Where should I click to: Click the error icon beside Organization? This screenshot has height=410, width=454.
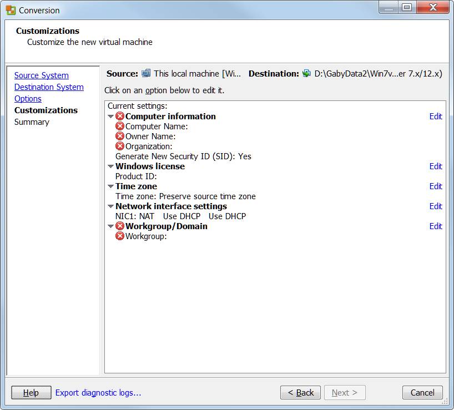[x=119, y=146]
